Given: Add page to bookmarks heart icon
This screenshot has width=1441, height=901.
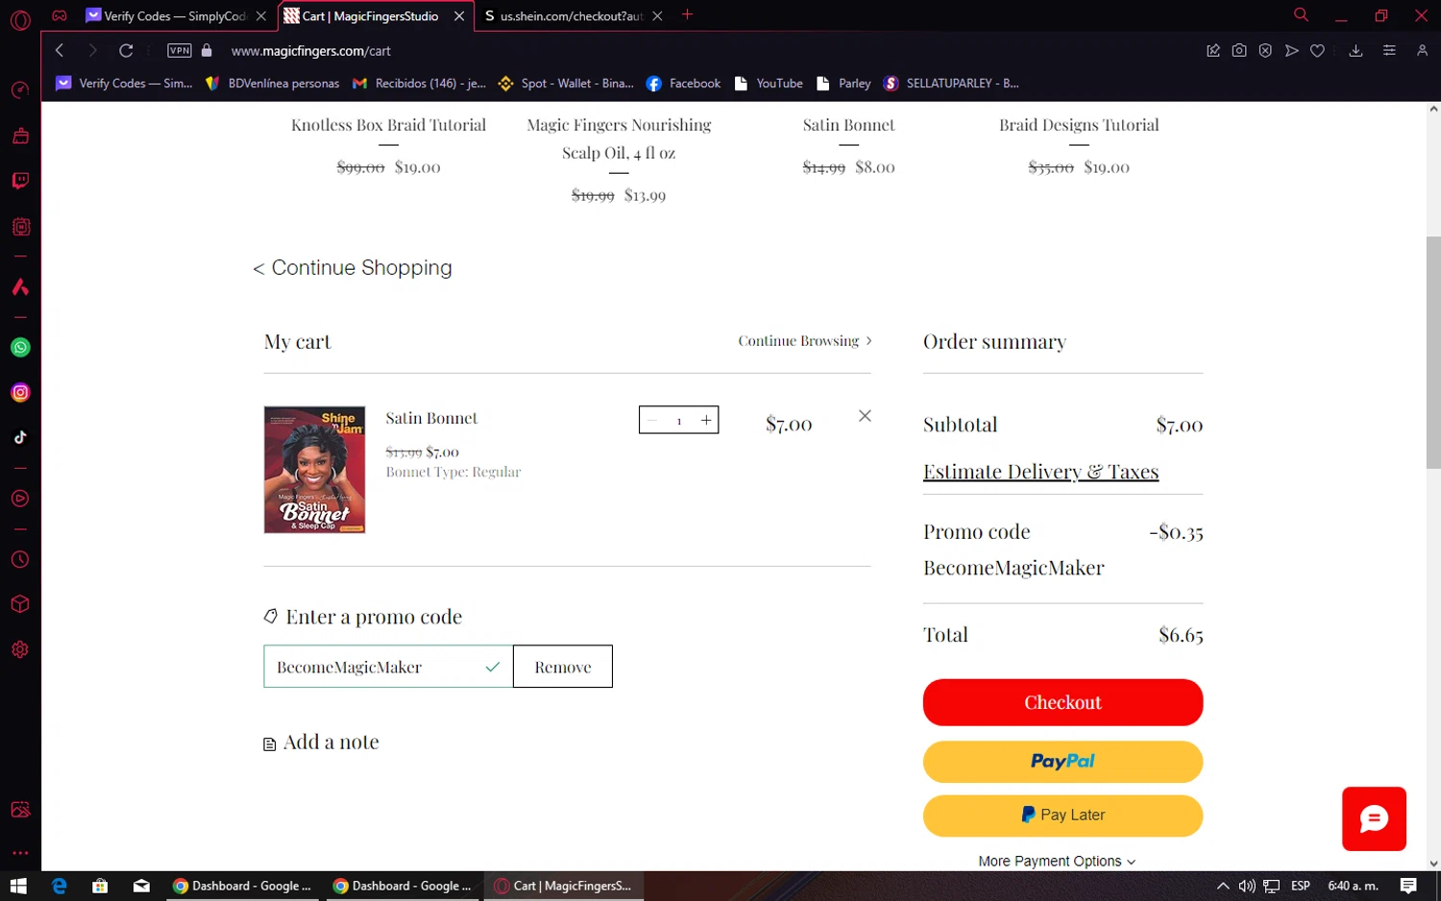Looking at the screenshot, I should 1317,51.
